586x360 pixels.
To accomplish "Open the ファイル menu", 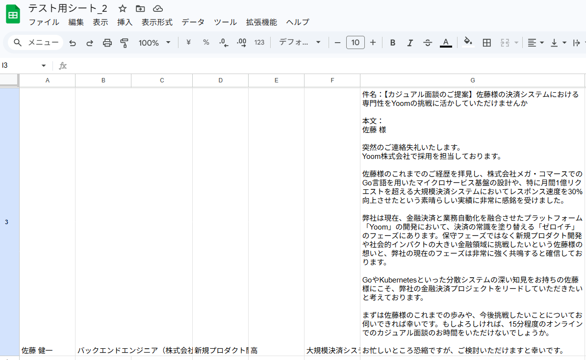I will point(44,22).
